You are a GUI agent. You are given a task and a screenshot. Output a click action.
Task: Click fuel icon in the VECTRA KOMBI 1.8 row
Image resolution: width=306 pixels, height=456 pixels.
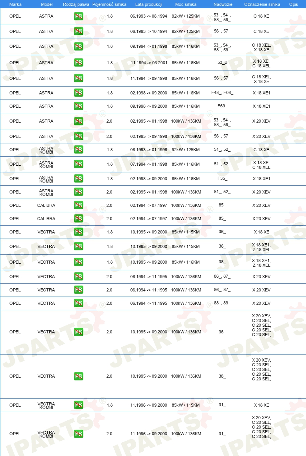click(79, 405)
